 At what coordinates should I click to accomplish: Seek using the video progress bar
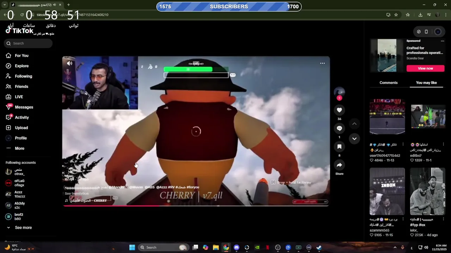[x=196, y=206]
